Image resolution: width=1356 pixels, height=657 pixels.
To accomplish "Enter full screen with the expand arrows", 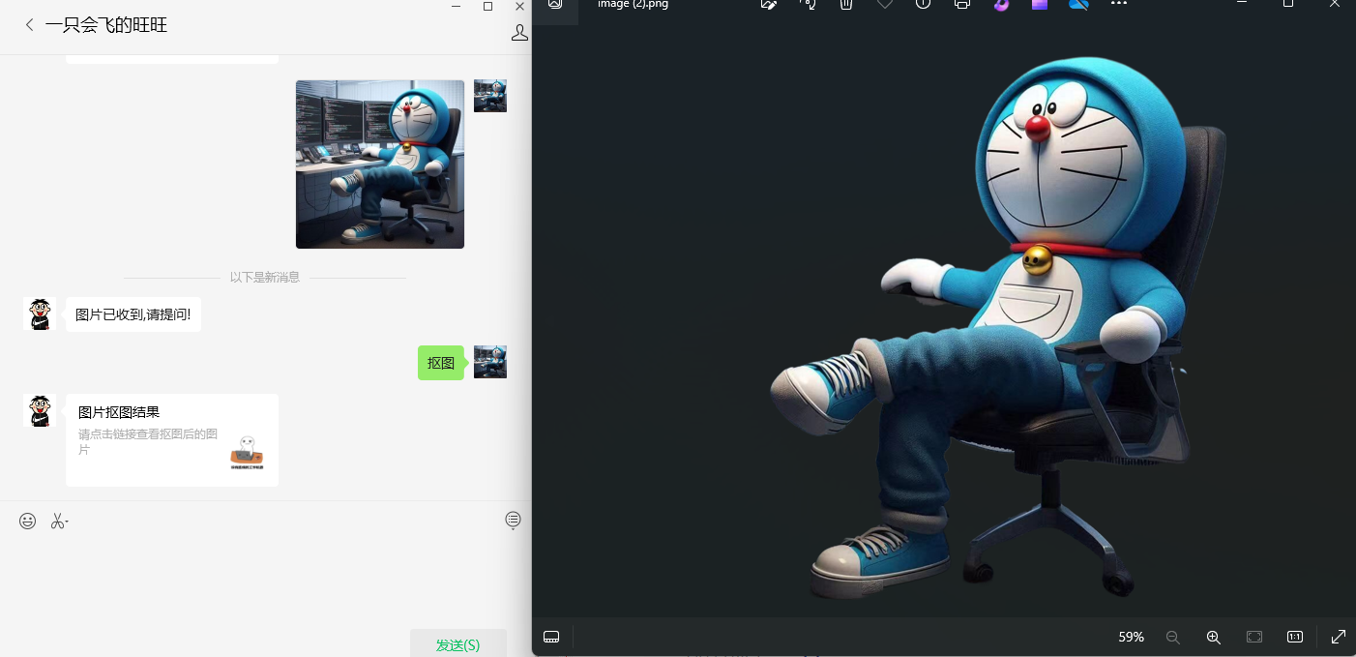I will click(1339, 637).
